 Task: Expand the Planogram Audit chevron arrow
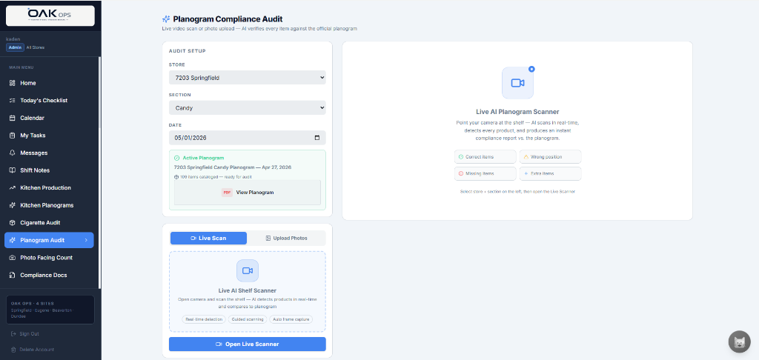[86, 241]
